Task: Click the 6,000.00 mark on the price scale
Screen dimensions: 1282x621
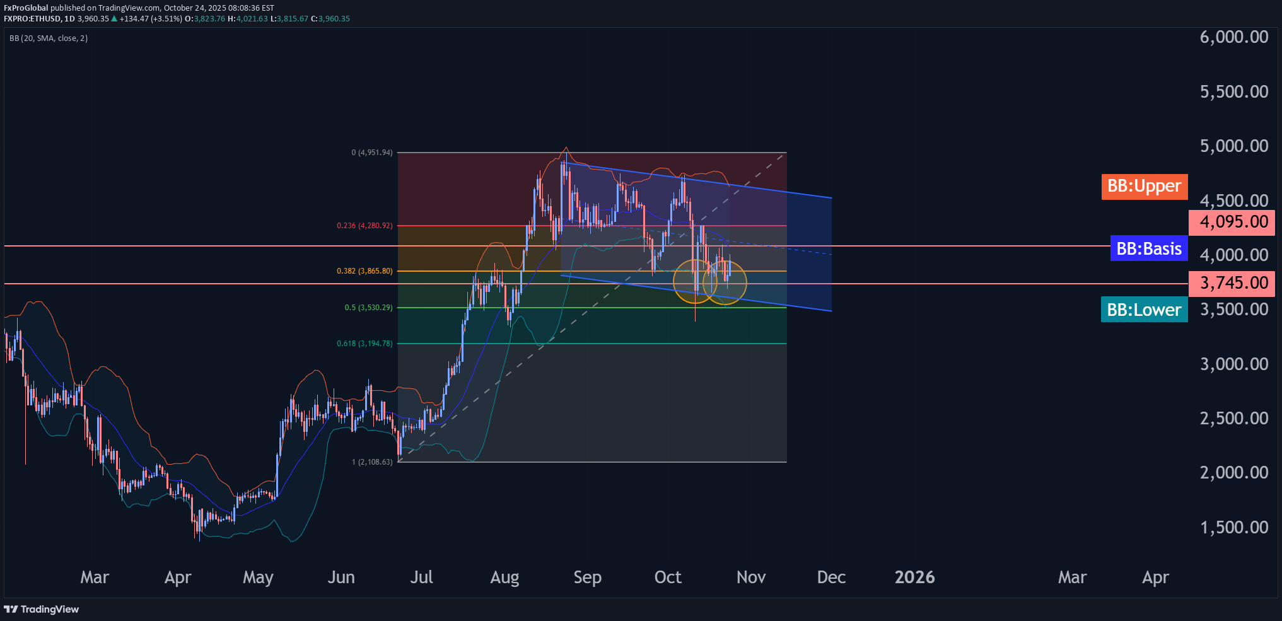Action: point(1233,37)
